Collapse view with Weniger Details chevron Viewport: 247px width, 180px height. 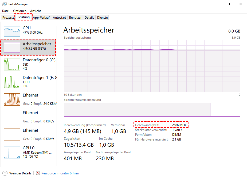point(5,173)
